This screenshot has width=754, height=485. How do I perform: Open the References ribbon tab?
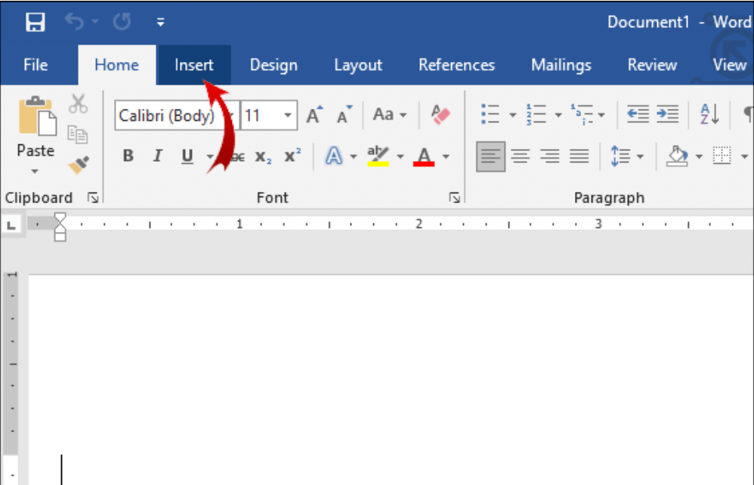click(456, 65)
